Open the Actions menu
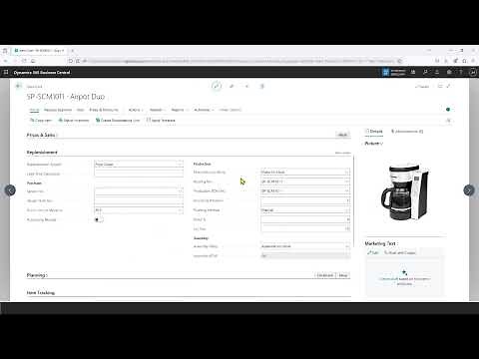Image resolution: width=479 pixels, height=359 pixels. click(x=136, y=110)
